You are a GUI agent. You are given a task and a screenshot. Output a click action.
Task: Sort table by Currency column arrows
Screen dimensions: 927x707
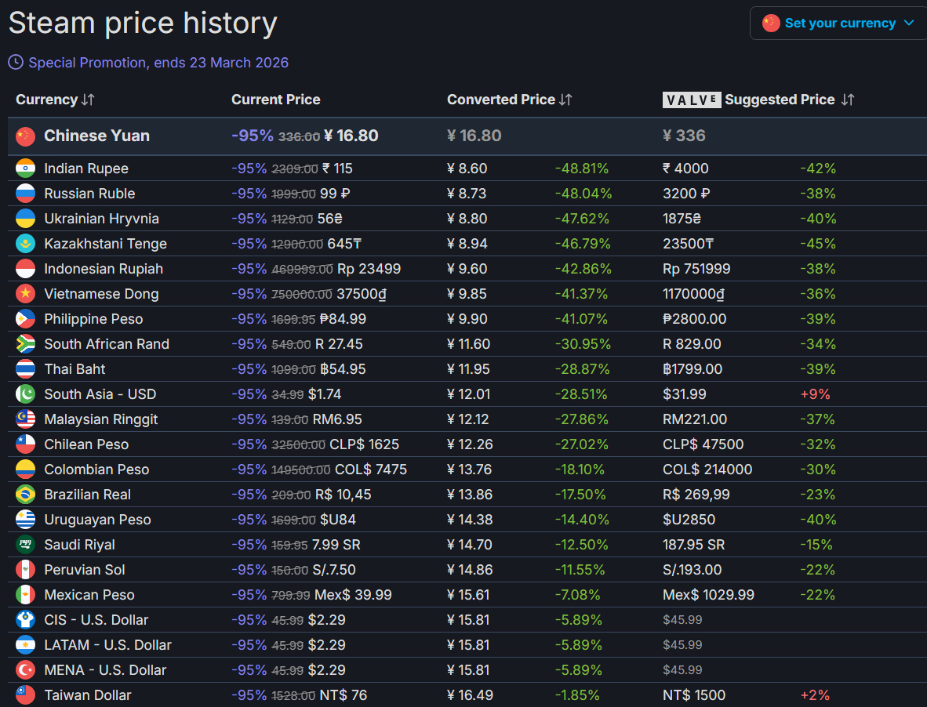click(88, 100)
